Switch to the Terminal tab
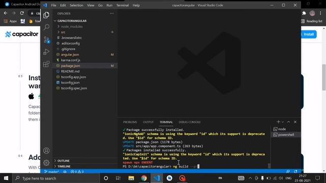 166,122
